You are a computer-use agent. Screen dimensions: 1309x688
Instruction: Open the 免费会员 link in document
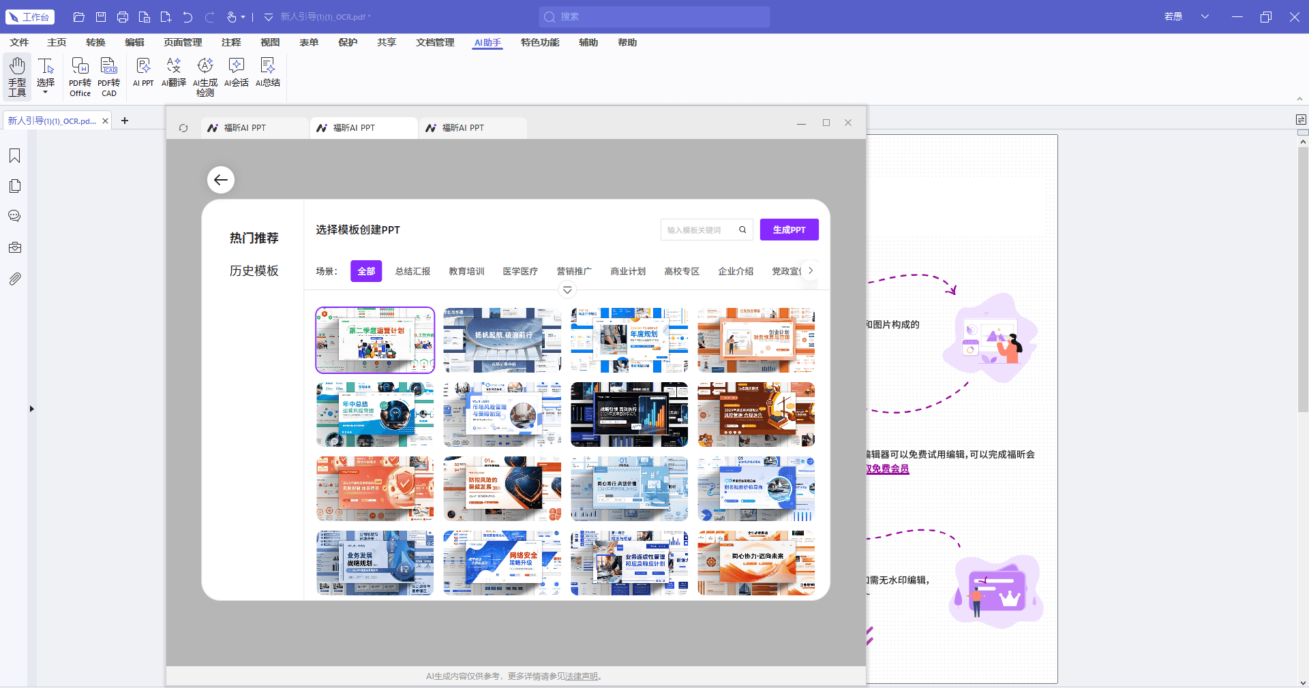[x=888, y=469]
